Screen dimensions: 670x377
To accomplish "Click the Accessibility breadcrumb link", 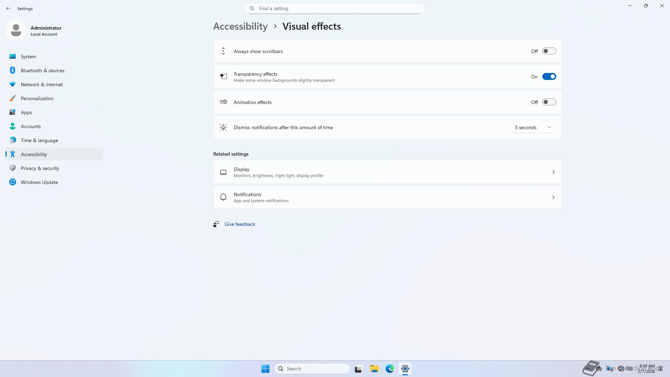I will click(240, 27).
